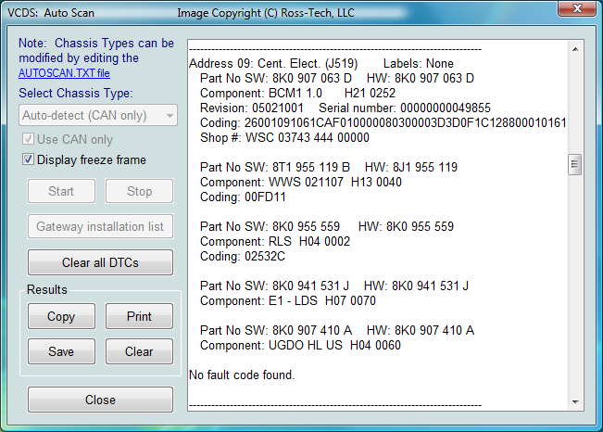Select 'Address 09: Cent. Elect. (J519)' line
Image resolution: width=603 pixels, height=432 pixels.
[273, 64]
